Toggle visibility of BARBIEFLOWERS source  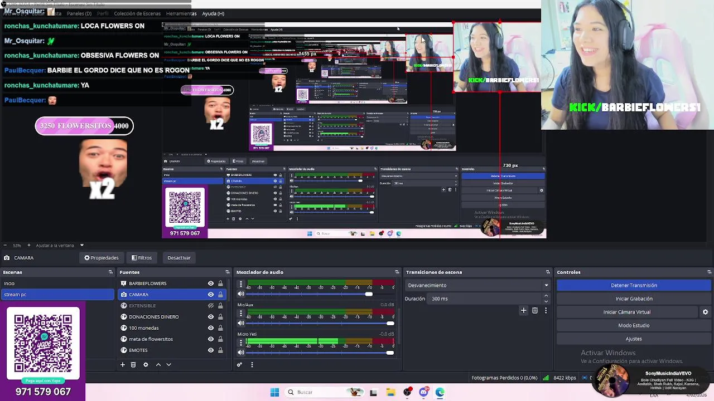[211, 283]
